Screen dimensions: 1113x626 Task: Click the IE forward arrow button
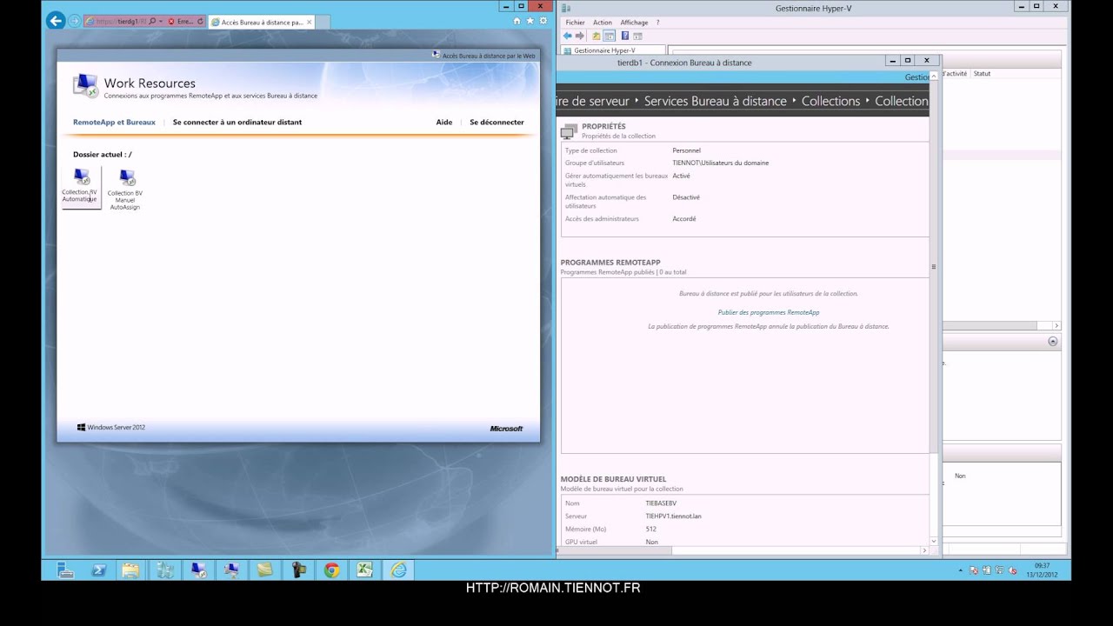coord(74,21)
